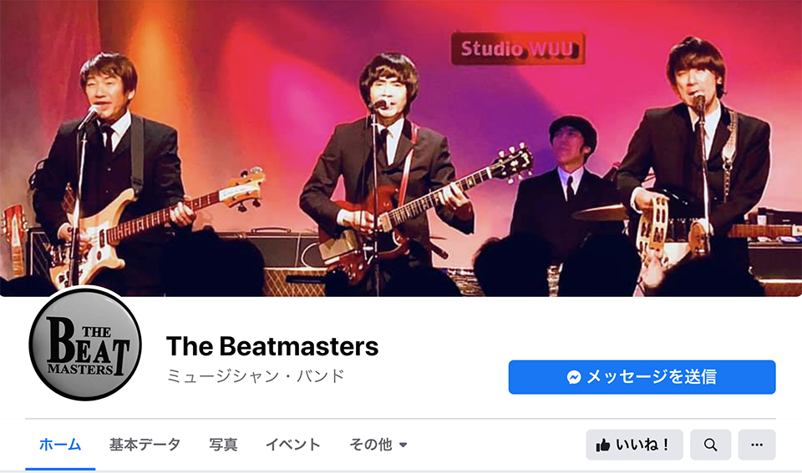
Task: Open The Beat Masters round profile logo
Action: [85, 344]
